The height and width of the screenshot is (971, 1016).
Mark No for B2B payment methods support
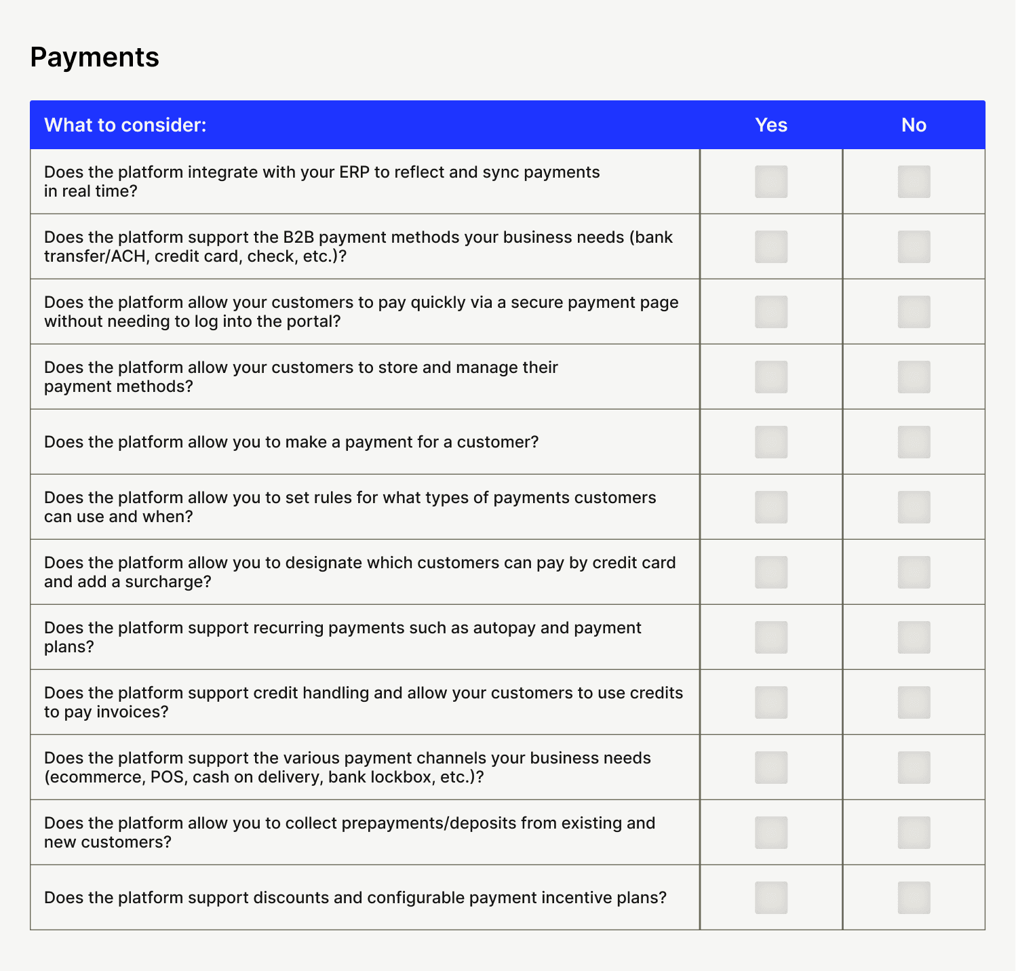(x=914, y=247)
